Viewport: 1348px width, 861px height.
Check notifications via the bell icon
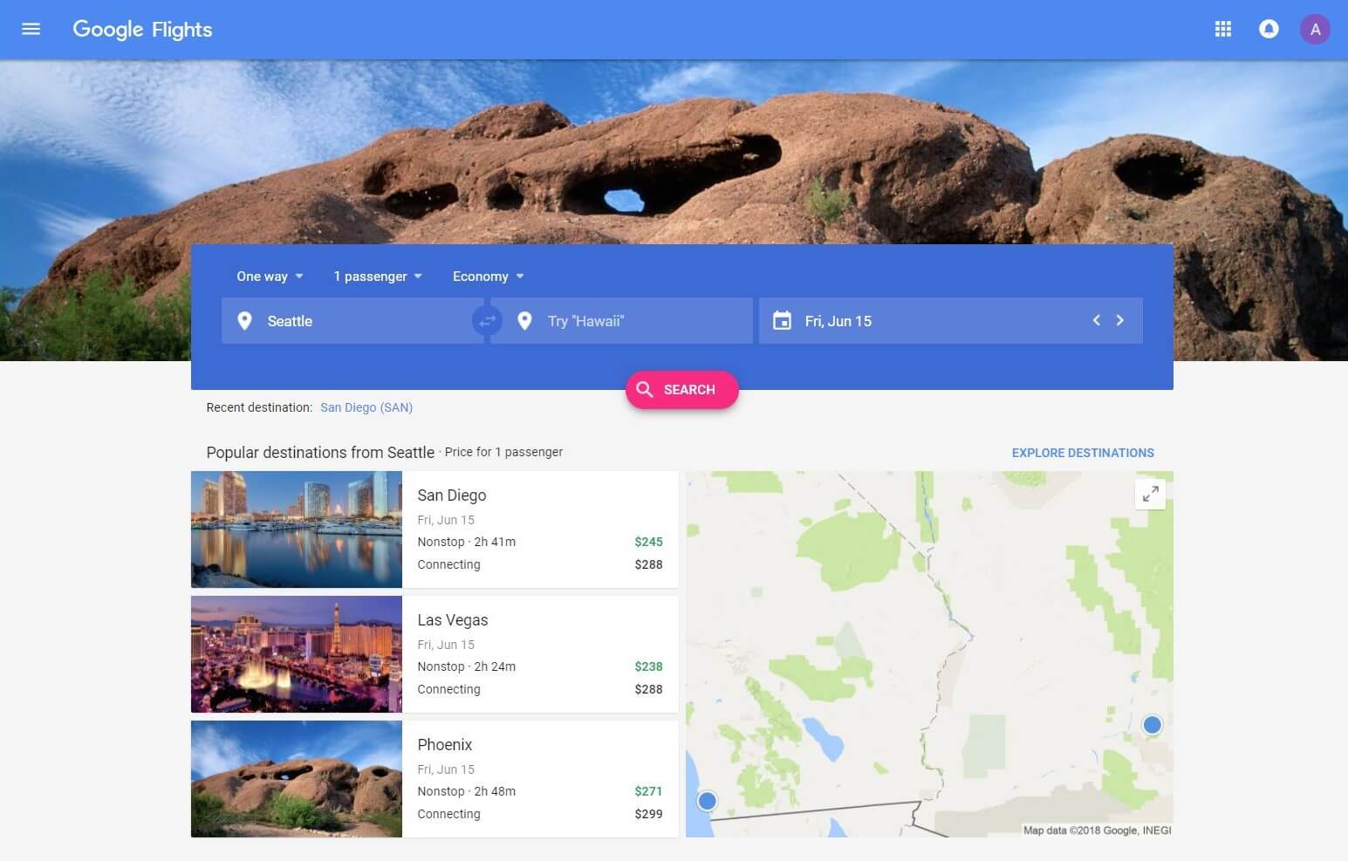click(1269, 29)
